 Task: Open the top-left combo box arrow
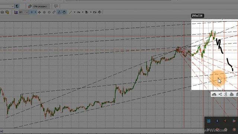pos(13,6)
